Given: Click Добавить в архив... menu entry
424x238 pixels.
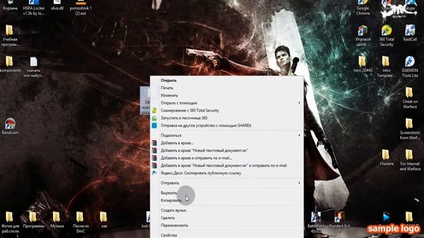Looking at the screenshot, I should click(x=227, y=143).
